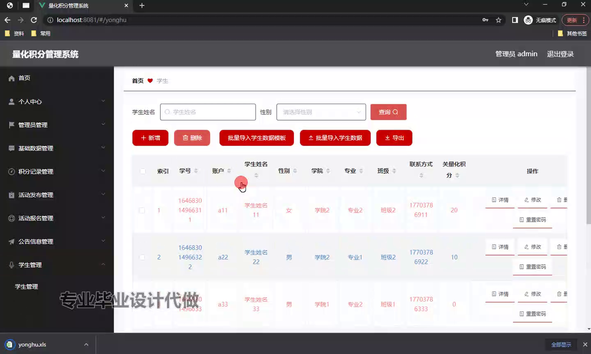Expand 活动发布管理 submenu chevron
The image size is (591, 354).
[103, 194]
